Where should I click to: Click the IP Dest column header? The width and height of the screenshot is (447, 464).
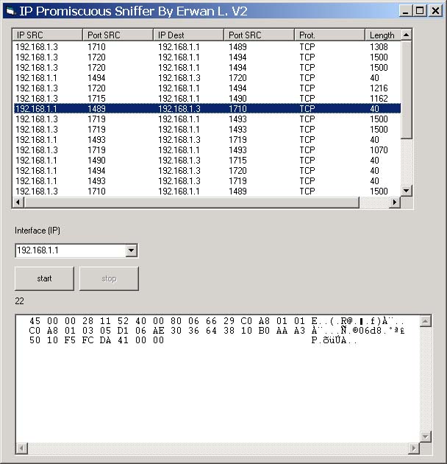[188, 35]
